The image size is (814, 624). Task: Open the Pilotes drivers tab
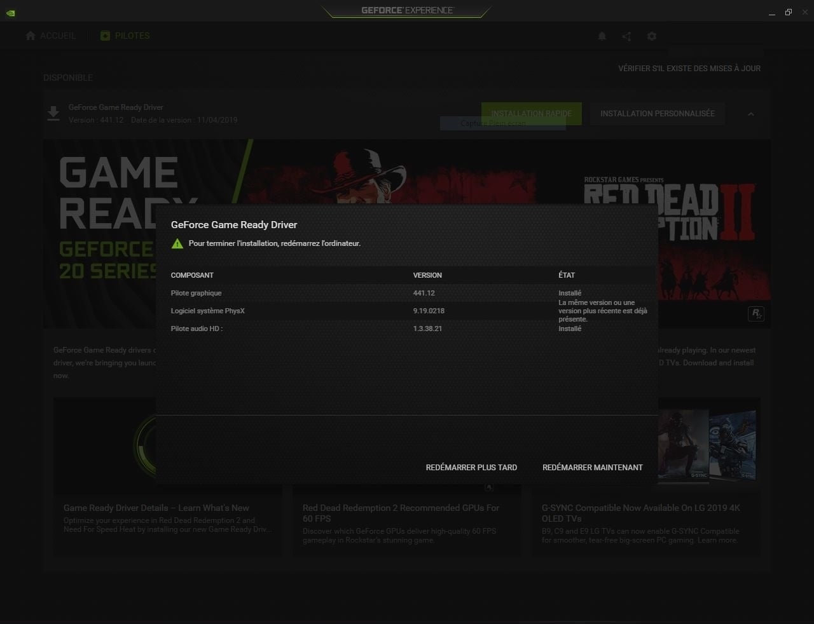click(x=125, y=36)
